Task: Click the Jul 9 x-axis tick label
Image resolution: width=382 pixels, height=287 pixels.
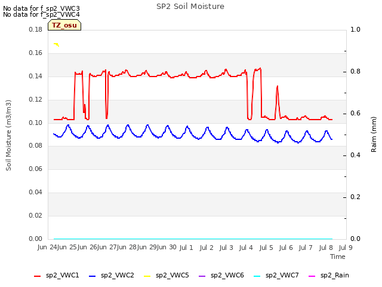Action: coord(346,248)
